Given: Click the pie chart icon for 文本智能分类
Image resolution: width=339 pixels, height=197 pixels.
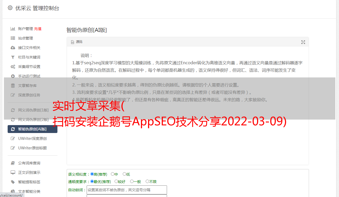Looking at the screenshot, I should [x=13, y=191].
